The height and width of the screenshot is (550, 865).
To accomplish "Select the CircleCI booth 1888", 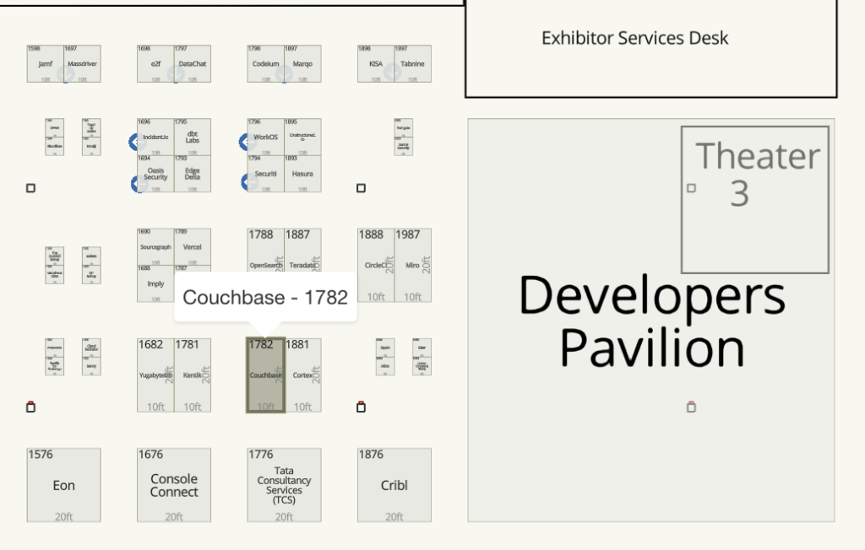I will point(376,266).
